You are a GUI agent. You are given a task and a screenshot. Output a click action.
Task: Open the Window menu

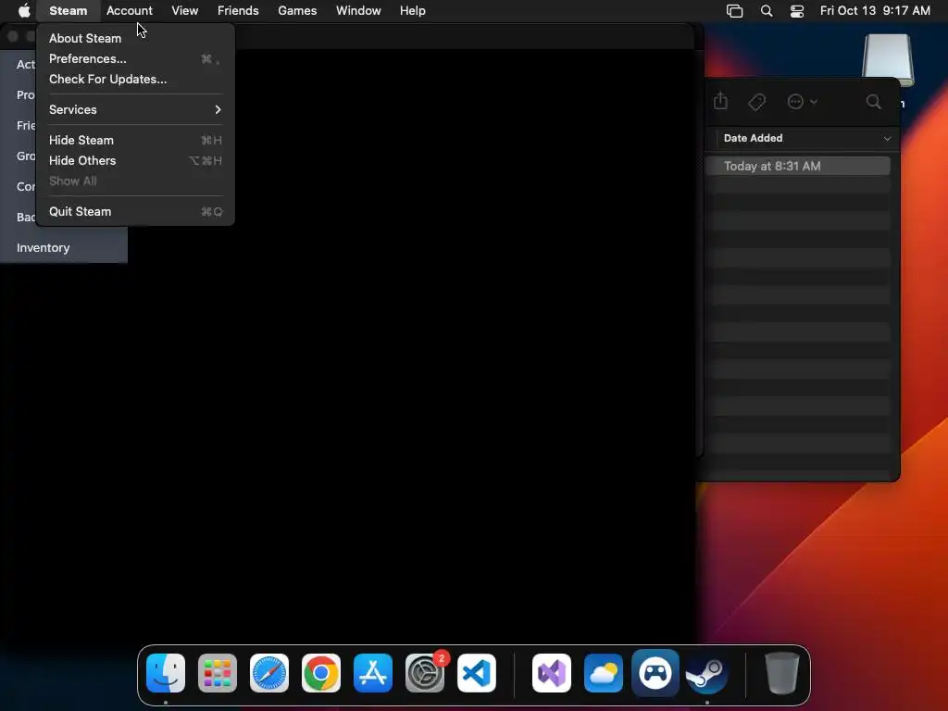(x=358, y=10)
